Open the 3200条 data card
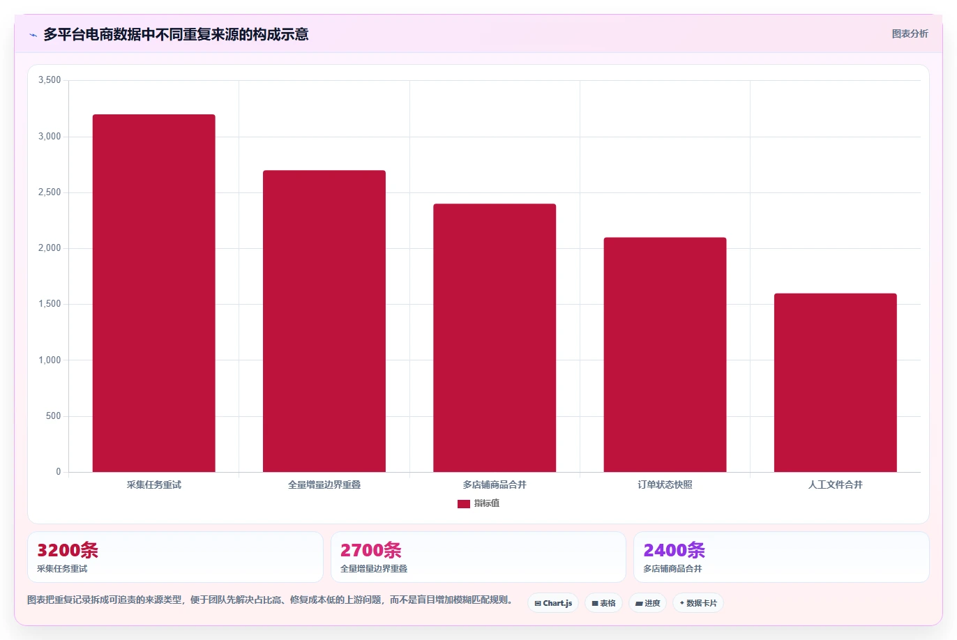The width and height of the screenshot is (957, 640). coord(175,557)
